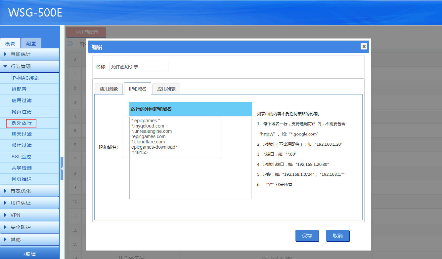Viewport: 442px width, 259px height.
Task: Click the gear icon beside the list title
Action: (70, 44)
